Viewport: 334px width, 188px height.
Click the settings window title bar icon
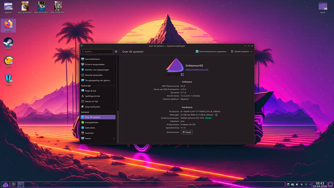tap(82, 46)
